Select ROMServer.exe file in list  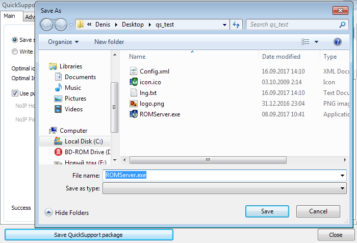pos(160,114)
